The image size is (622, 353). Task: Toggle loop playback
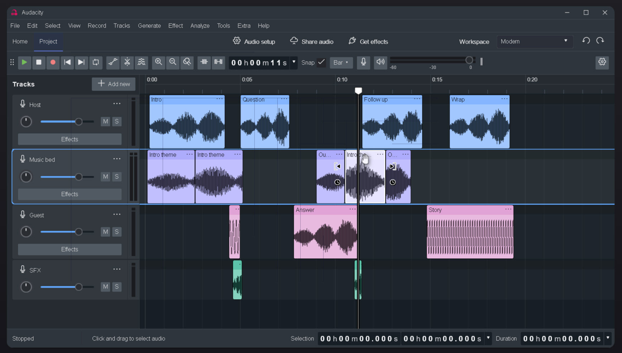96,62
